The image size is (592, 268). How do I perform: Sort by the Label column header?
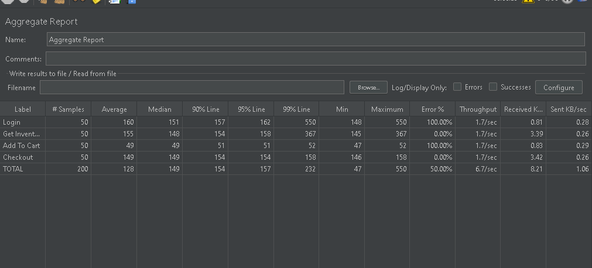pos(23,109)
